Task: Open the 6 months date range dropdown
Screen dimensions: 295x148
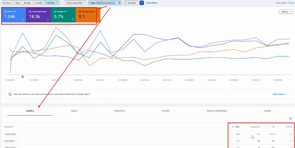Action: click(52, 3)
